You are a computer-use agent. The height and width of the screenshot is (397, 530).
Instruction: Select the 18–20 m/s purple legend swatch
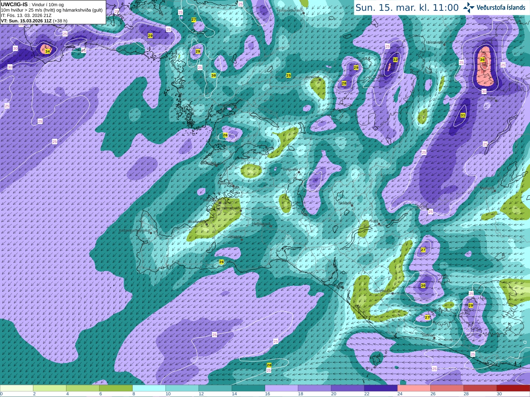point(315,388)
